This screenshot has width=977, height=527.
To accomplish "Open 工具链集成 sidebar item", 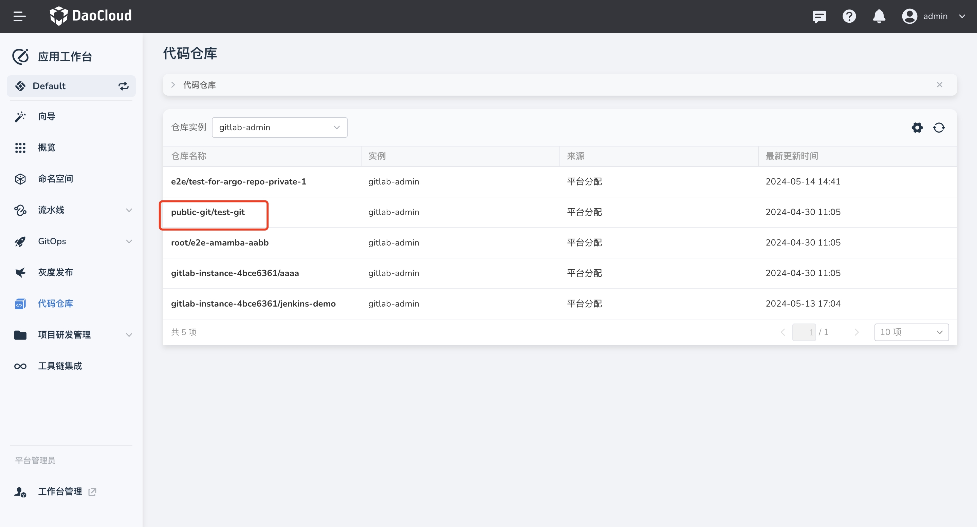I will point(60,366).
